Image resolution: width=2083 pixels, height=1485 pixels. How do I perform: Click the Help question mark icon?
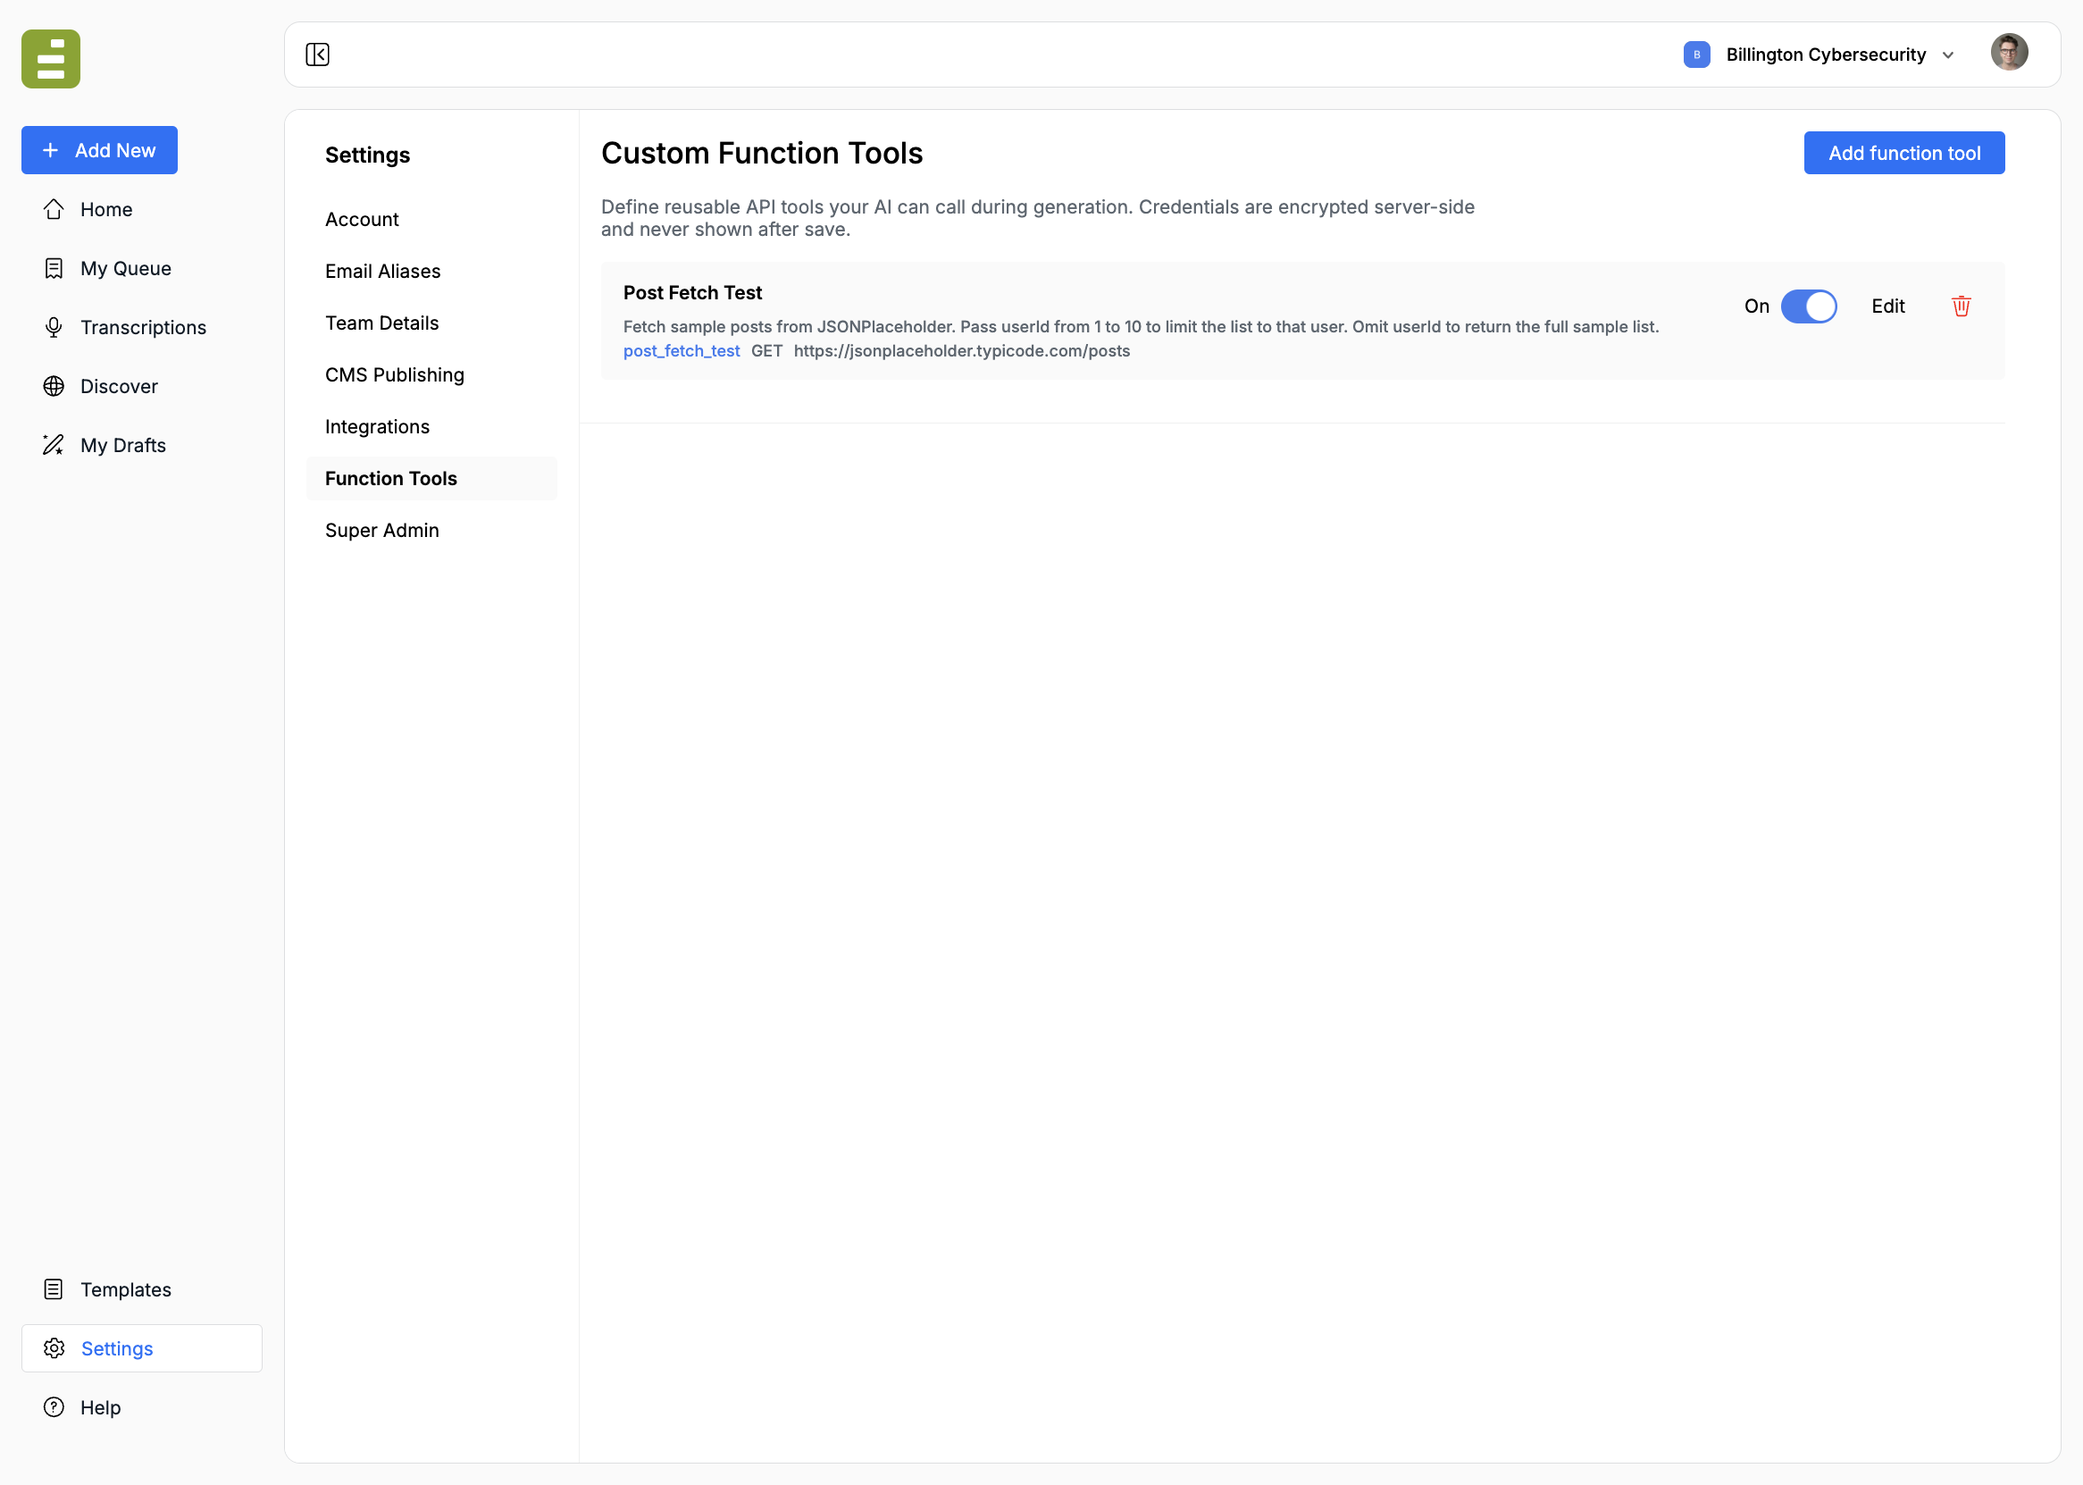pos(54,1407)
